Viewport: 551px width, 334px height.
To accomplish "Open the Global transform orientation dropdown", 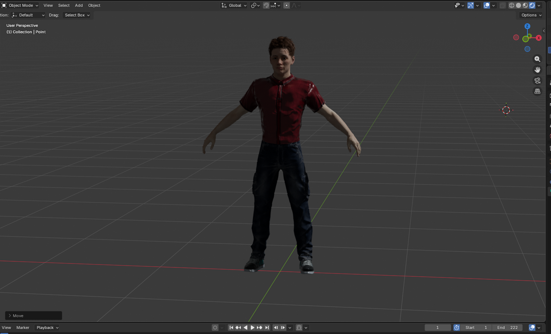I will click(234, 6).
